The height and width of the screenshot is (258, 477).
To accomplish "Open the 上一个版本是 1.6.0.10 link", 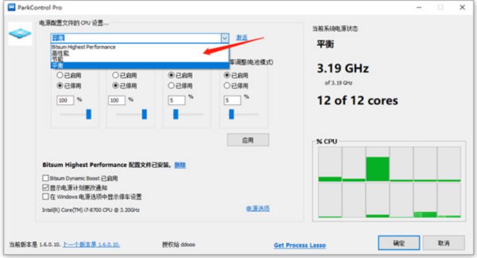I will point(91,244).
